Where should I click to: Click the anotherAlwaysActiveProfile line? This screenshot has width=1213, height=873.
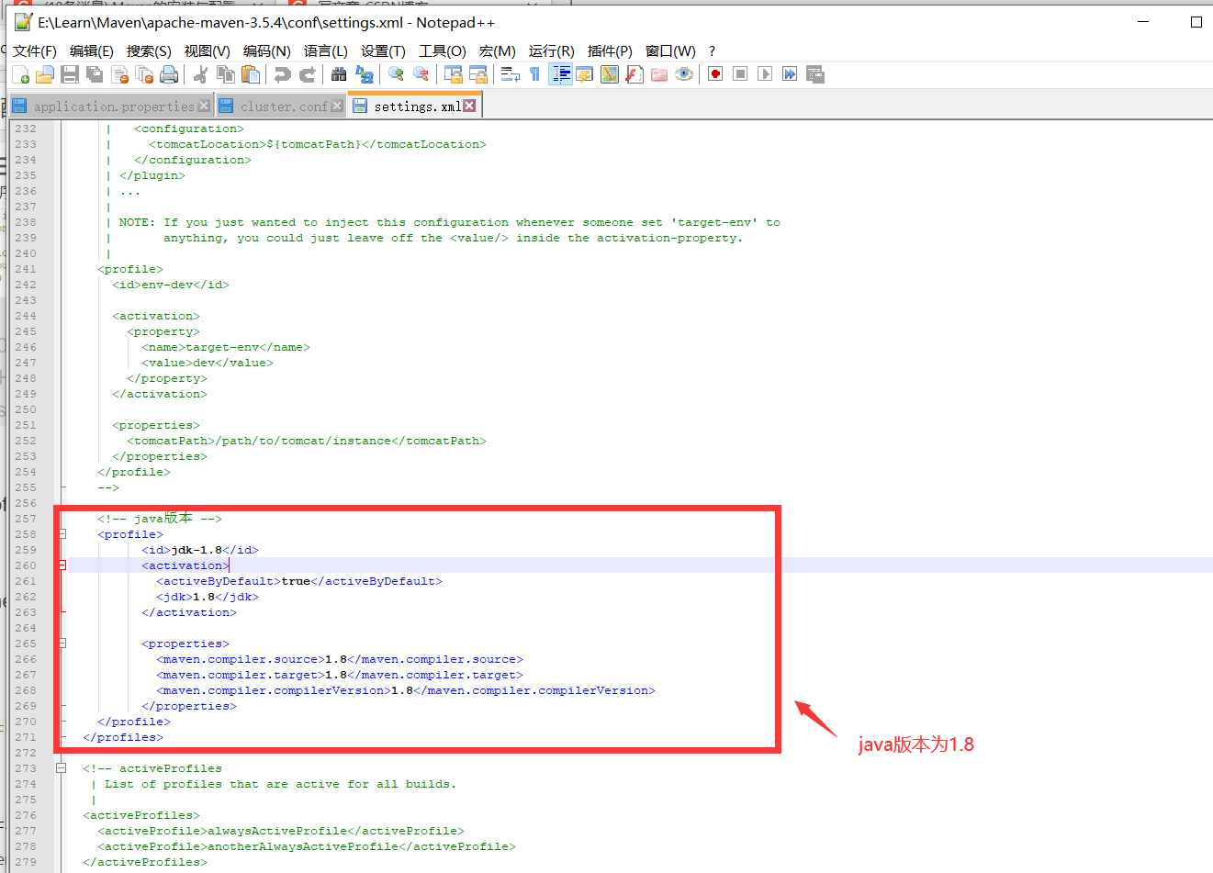pos(307,846)
